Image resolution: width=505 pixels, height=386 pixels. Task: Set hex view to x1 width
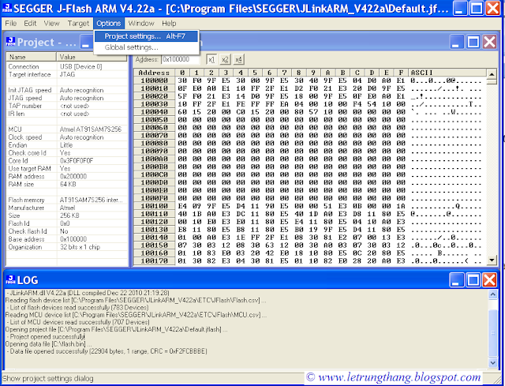[x=211, y=59]
